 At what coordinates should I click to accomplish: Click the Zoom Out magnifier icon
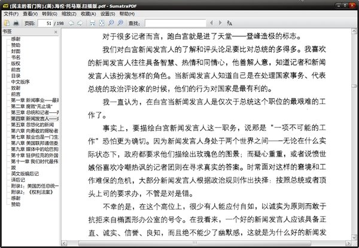[111, 23]
